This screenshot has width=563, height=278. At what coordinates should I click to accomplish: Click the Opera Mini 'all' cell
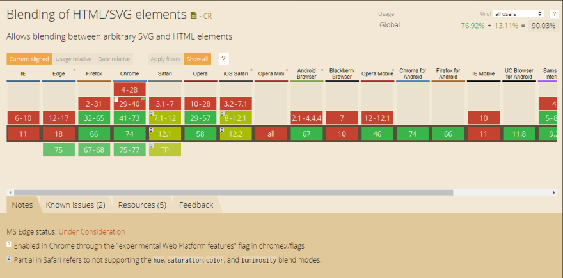click(271, 134)
